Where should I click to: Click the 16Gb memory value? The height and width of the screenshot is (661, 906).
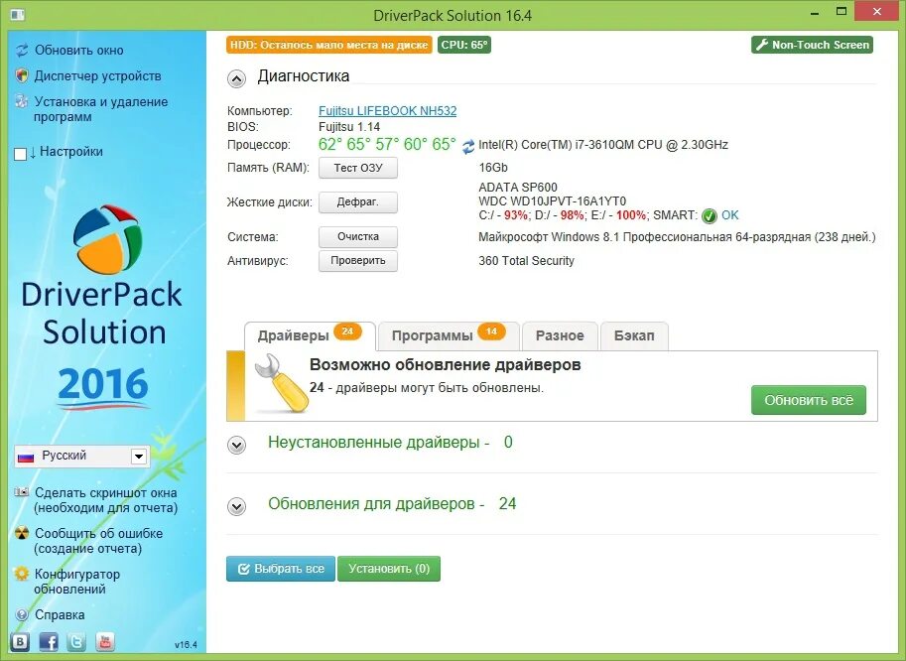click(493, 168)
